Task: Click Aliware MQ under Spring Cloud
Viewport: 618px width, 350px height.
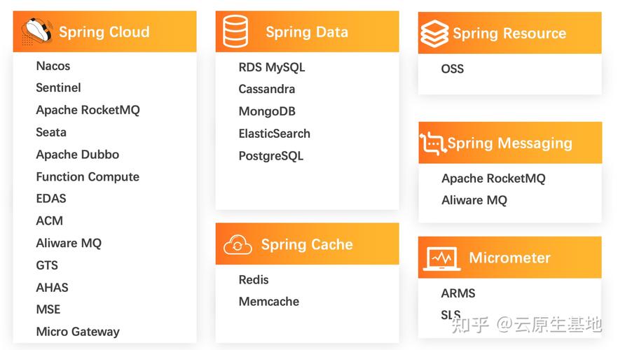Action: tap(69, 243)
